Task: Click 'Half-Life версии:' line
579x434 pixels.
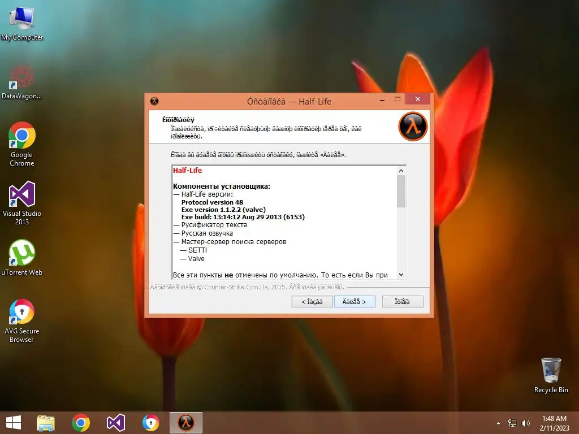Action: pyautogui.click(x=203, y=194)
